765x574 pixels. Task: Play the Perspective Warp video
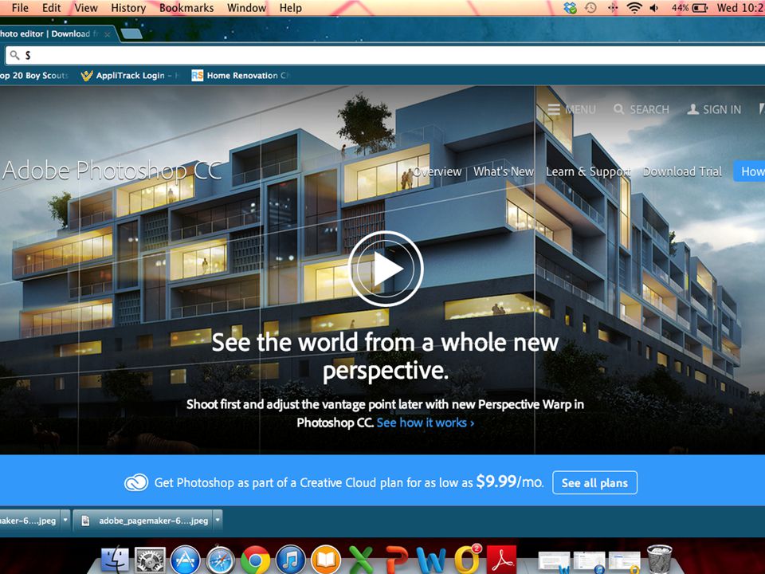click(386, 269)
